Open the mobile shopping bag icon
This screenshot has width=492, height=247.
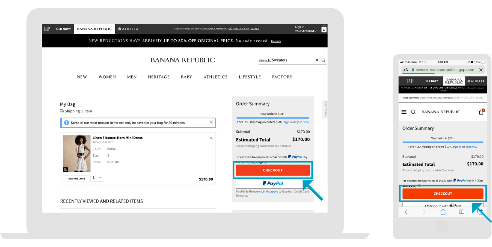point(481,112)
